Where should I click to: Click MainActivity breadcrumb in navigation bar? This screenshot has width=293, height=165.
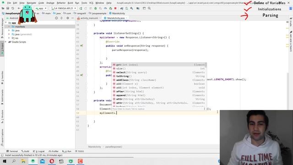click(117, 13)
